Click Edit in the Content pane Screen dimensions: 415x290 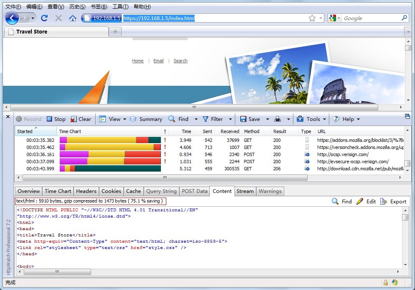[366, 201]
